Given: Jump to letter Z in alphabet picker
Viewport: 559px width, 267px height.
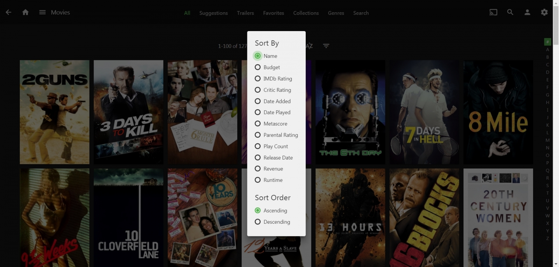Looking at the screenshot, I should click(x=547, y=238).
